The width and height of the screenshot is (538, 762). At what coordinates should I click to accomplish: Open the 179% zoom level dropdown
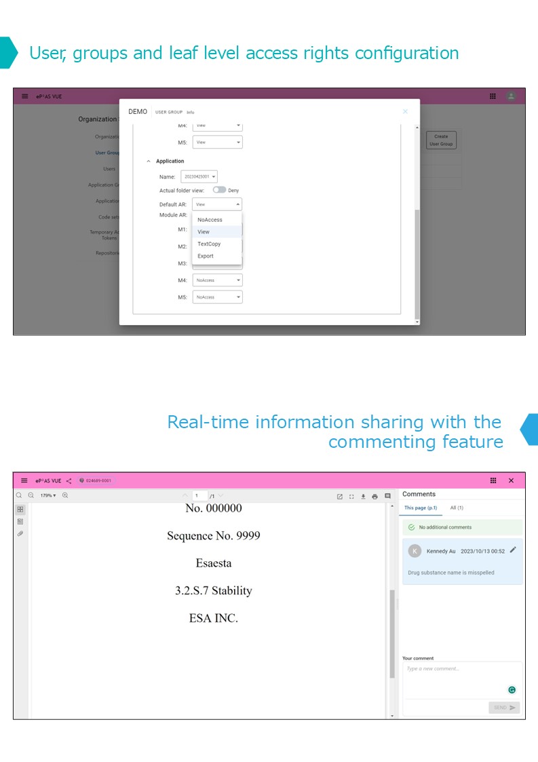pos(47,496)
